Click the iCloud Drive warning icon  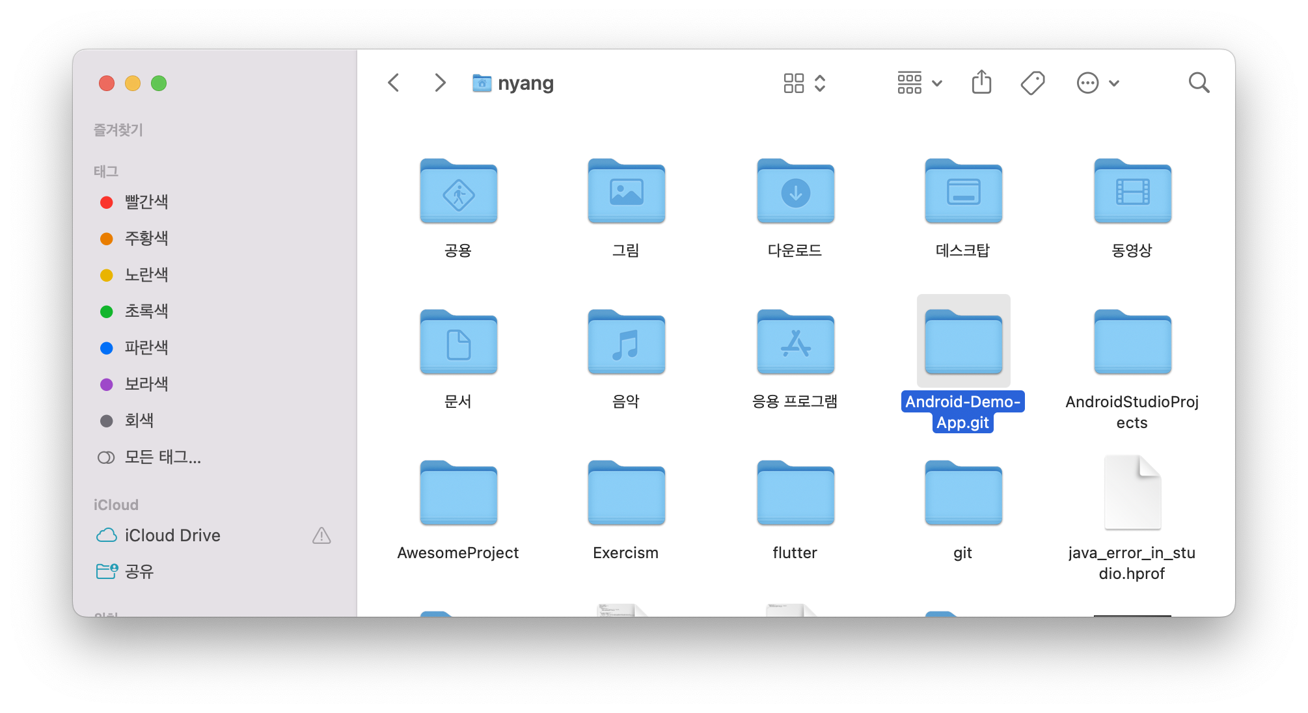pyautogui.click(x=321, y=535)
